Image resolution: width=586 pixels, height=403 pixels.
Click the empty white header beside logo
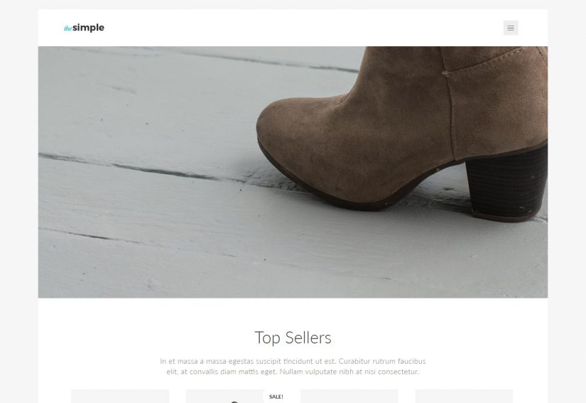[x=299, y=28]
